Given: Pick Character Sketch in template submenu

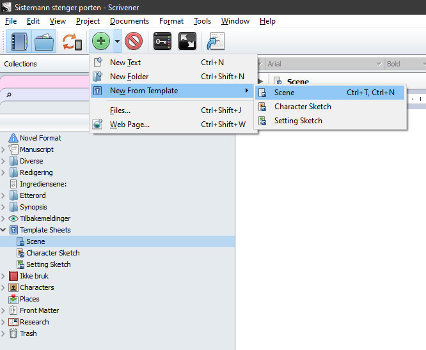Looking at the screenshot, I should coord(330,107).
